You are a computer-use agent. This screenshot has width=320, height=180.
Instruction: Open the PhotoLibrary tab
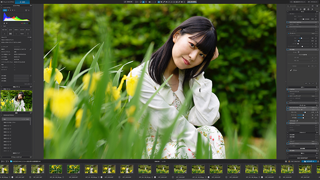7,2
